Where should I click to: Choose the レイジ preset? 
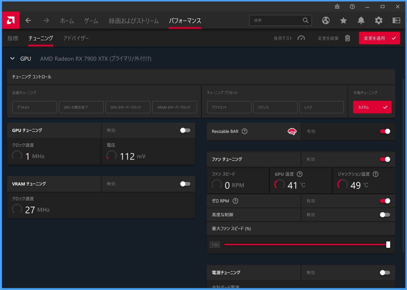click(x=322, y=107)
